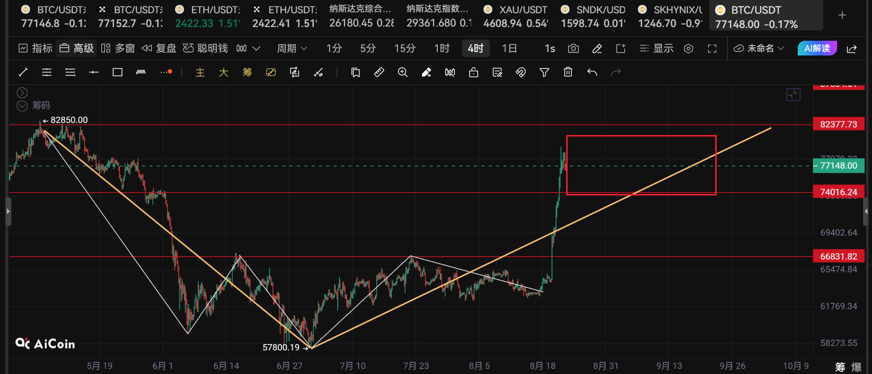This screenshot has width=872, height=374.
Task: Click the chart crosshair layout icon
Action: tap(793, 94)
